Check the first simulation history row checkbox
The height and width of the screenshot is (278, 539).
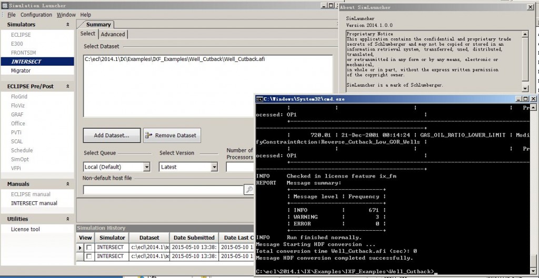89,247
